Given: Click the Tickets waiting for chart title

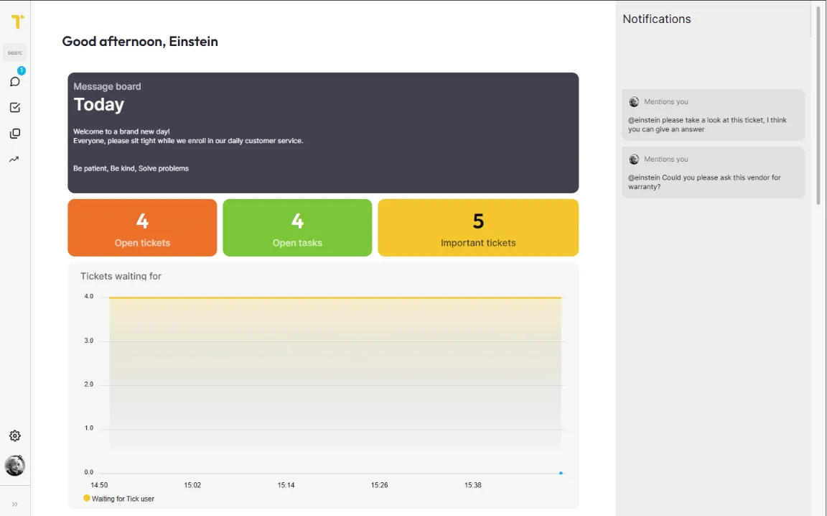Looking at the screenshot, I should click(121, 276).
